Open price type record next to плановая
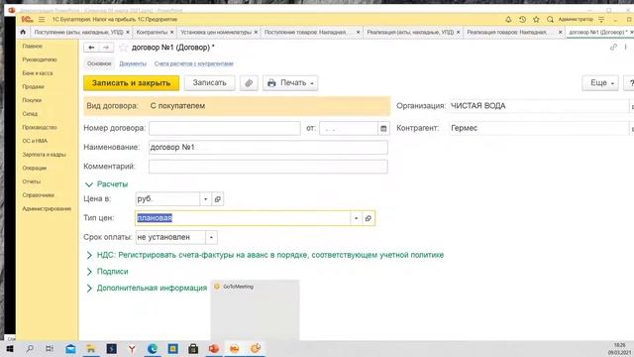This screenshot has height=357, width=634. tap(368, 218)
